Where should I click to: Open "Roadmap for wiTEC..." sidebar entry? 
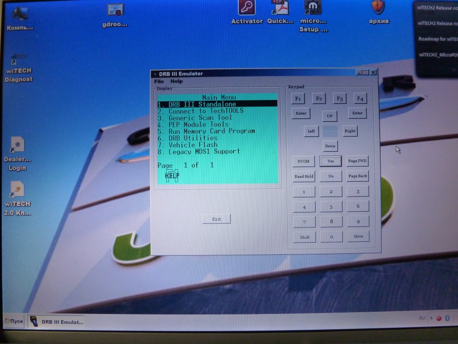coord(438,39)
